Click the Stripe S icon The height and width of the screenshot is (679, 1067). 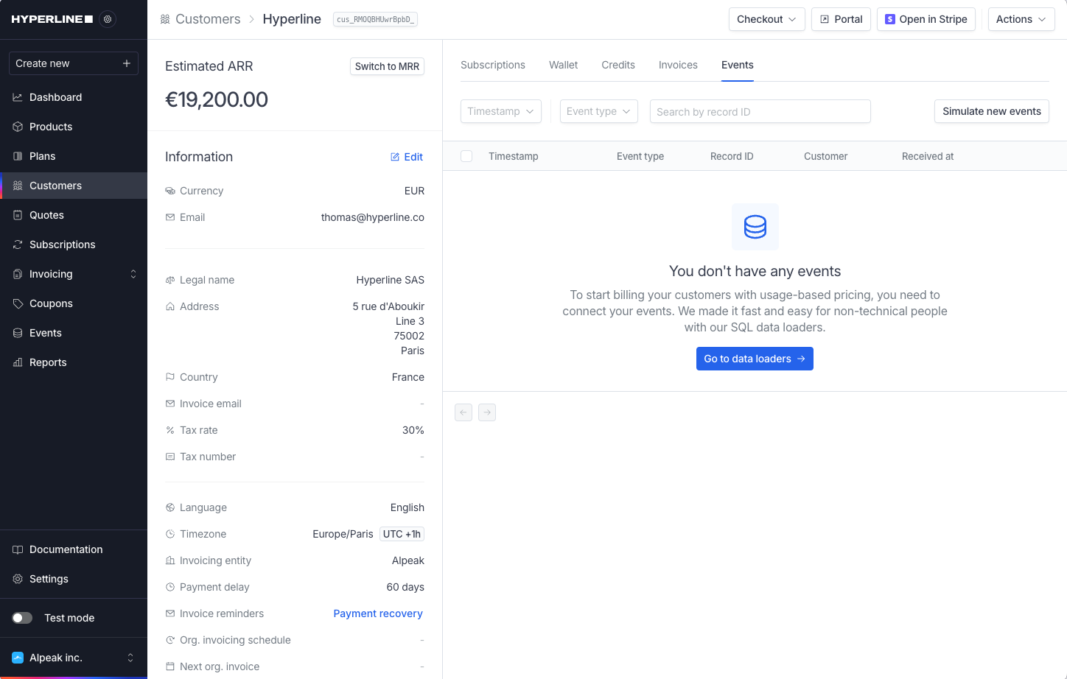[x=890, y=19]
